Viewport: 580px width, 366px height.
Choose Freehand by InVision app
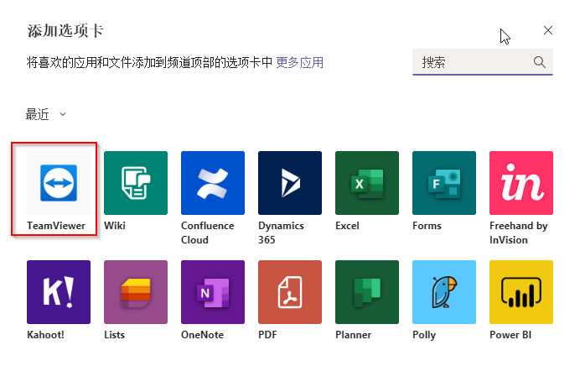pyautogui.click(x=521, y=183)
